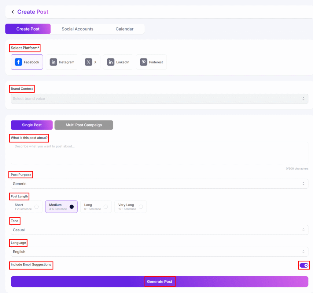Click the Brand Context label
Screen dimensions: 313x293
(x=22, y=89)
